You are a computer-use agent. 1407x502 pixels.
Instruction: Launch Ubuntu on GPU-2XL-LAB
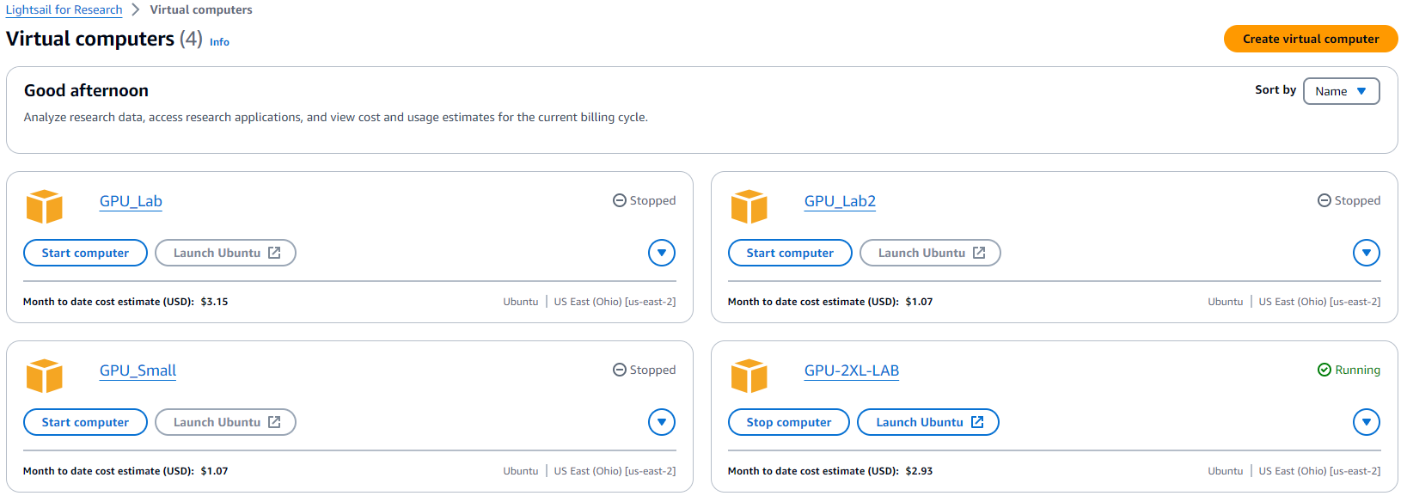[x=928, y=422]
